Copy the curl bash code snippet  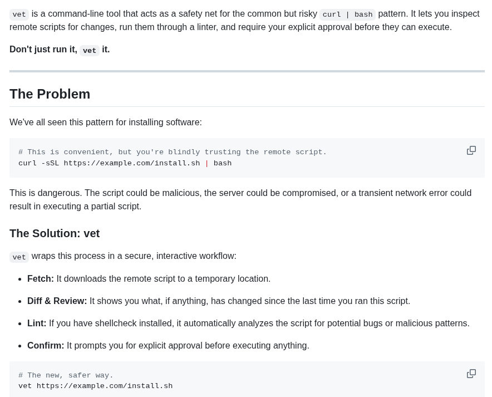pos(471,150)
